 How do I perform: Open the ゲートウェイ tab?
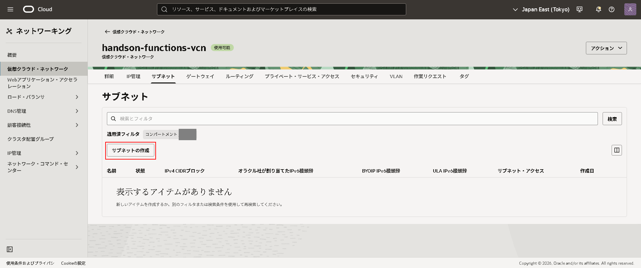200,76
